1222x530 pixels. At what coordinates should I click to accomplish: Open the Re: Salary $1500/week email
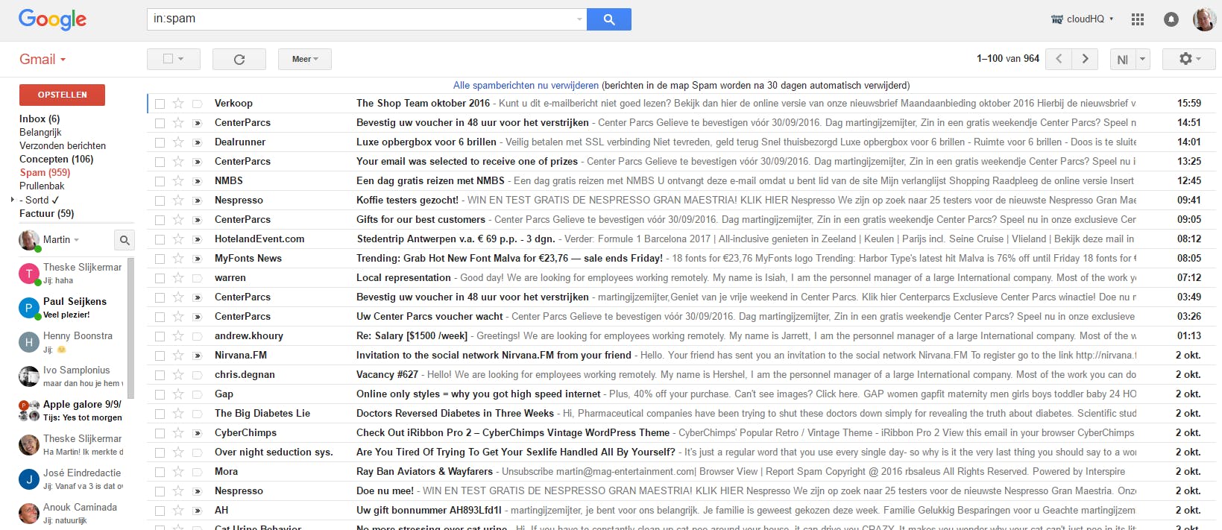point(681,336)
